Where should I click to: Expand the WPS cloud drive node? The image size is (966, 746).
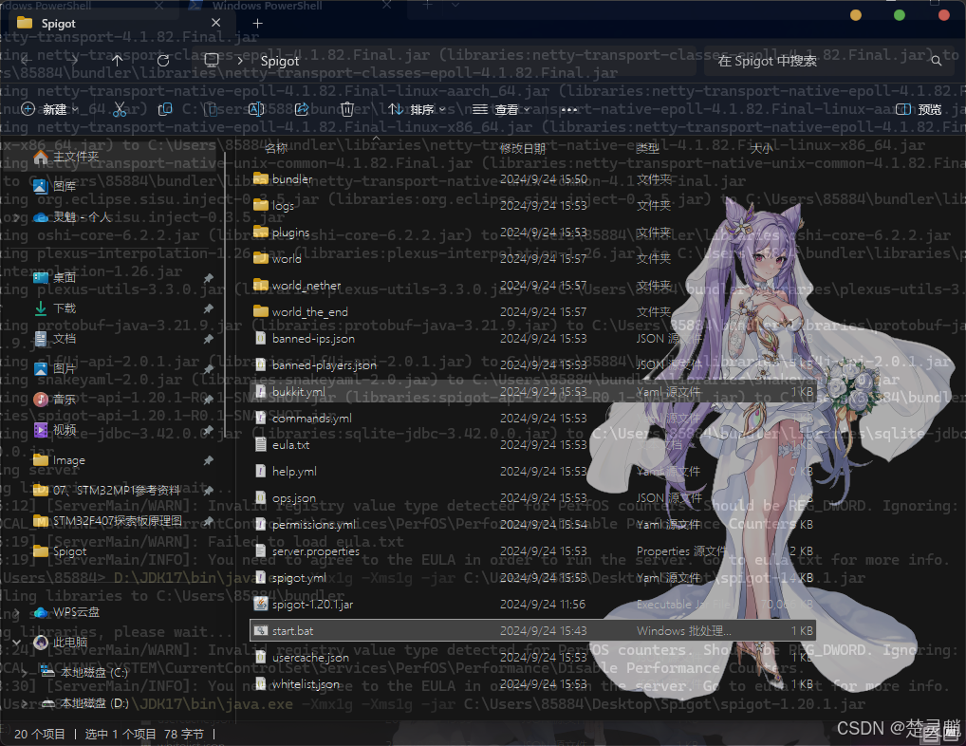click(17, 612)
